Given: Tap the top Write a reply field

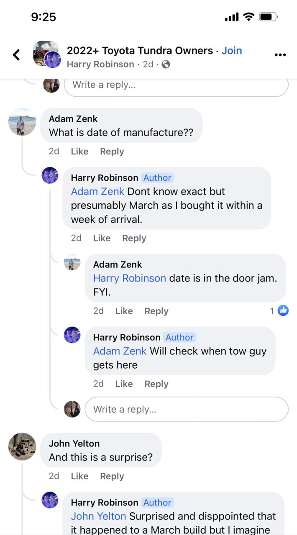Looking at the screenshot, I should pyautogui.click(x=176, y=85).
